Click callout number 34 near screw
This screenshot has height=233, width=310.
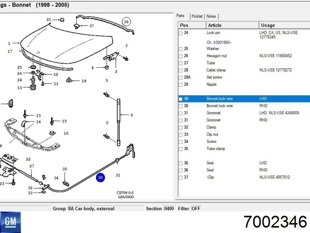click(x=56, y=178)
